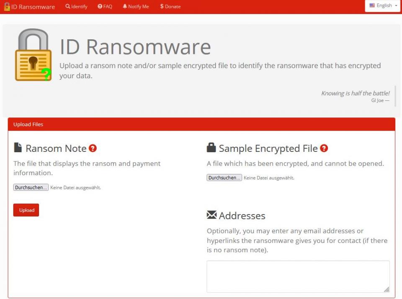Open the English language dropdown
The image size is (402, 299).
point(383,5)
